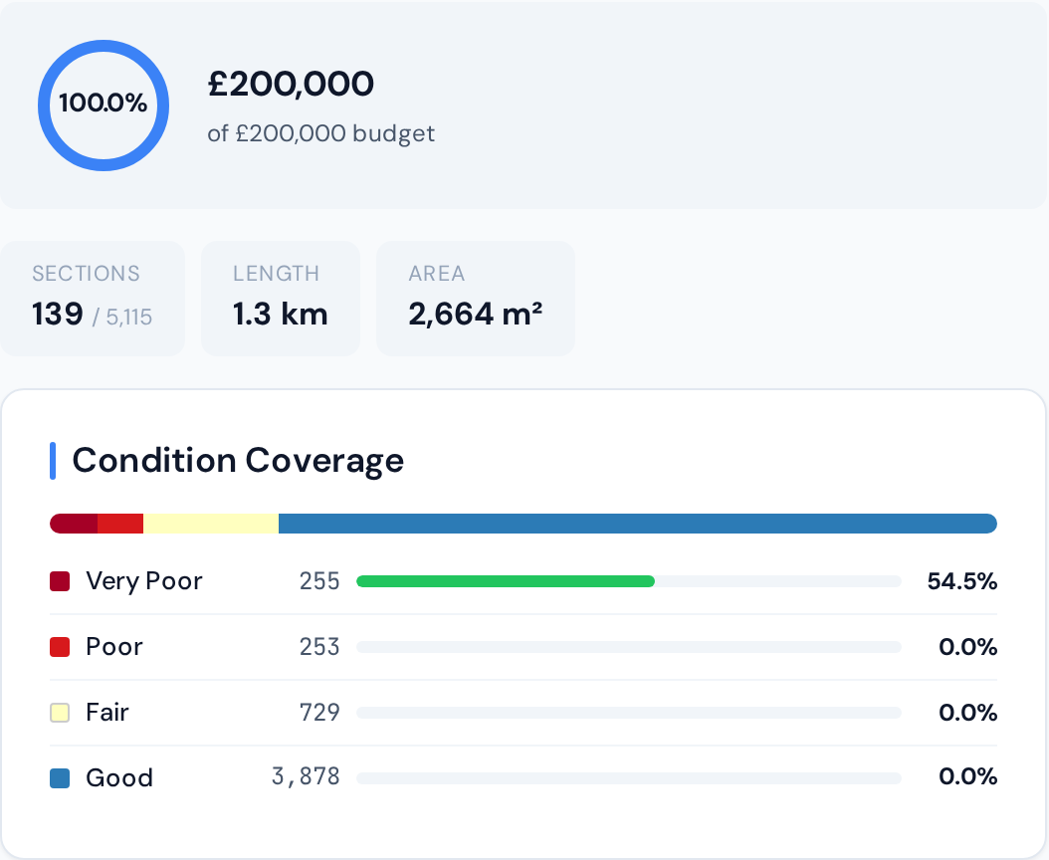The width and height of the screenshot is (1049, 860).
Task: Click the Very Poor count 255
Action: point(319,581)
